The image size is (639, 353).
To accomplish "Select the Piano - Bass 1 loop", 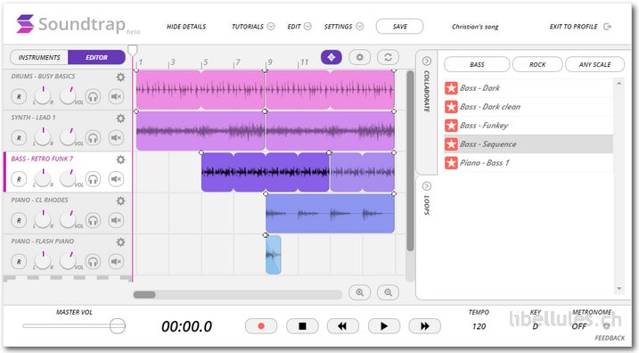I will [528, 163].
